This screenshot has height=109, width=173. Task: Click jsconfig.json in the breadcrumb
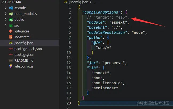point(79,2)
